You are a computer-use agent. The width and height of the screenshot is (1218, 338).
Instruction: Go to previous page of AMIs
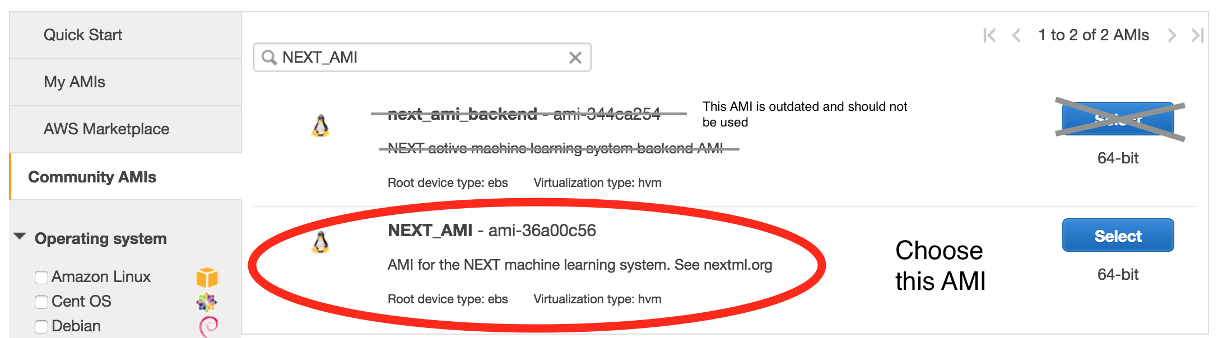(x=1016, y=35)
